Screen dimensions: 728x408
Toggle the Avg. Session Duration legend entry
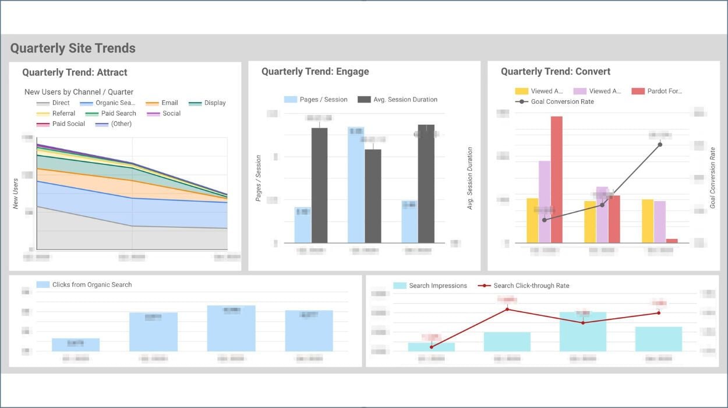click(397, 100)
